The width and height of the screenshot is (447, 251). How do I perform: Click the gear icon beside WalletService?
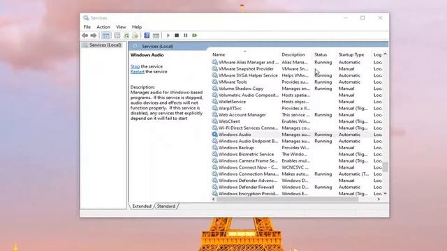[x=214, y=102]
